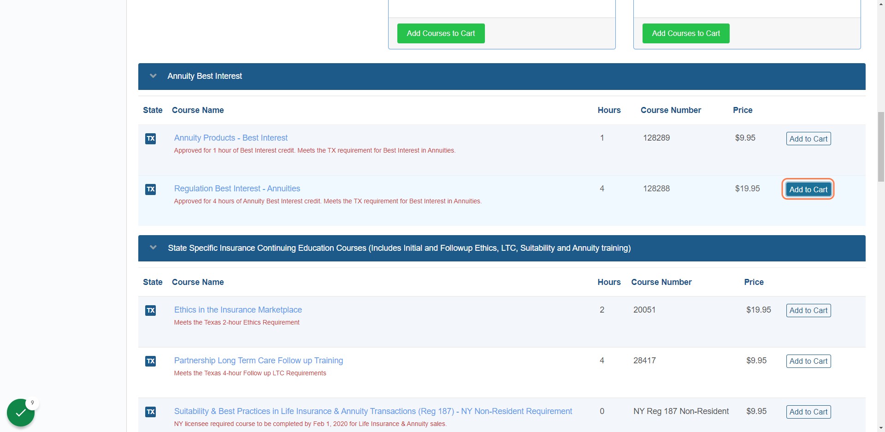
Task: Open Suitability & Best Practices Reg 187 course link
Action: pyautogui.click(x=373, y=411)
